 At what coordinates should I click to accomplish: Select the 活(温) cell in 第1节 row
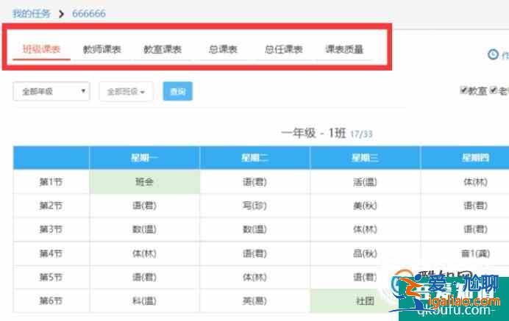(365, 182)
